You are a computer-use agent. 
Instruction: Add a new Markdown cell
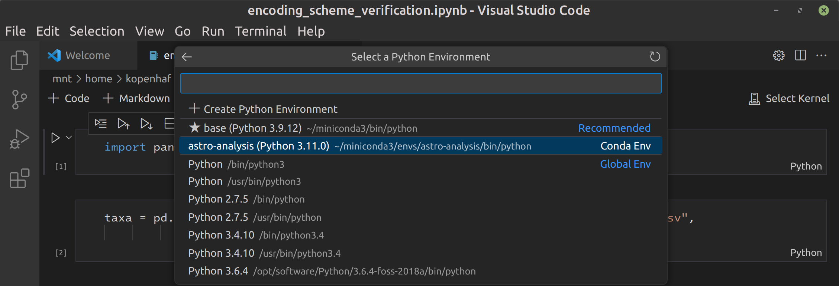point(136,98)
